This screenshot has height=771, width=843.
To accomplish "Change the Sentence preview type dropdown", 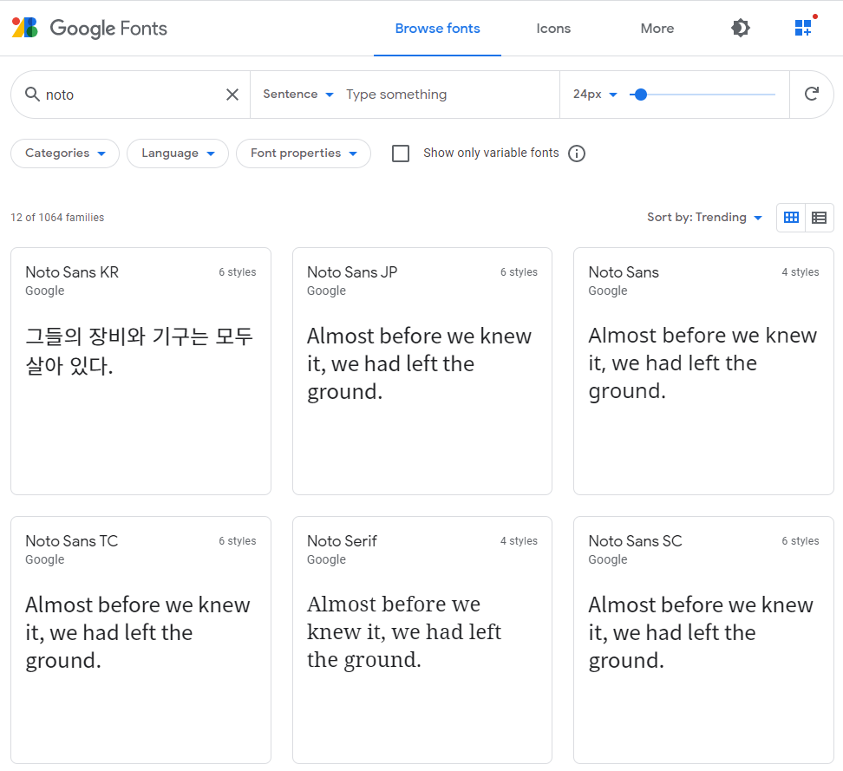I will (x=298, y=94).
